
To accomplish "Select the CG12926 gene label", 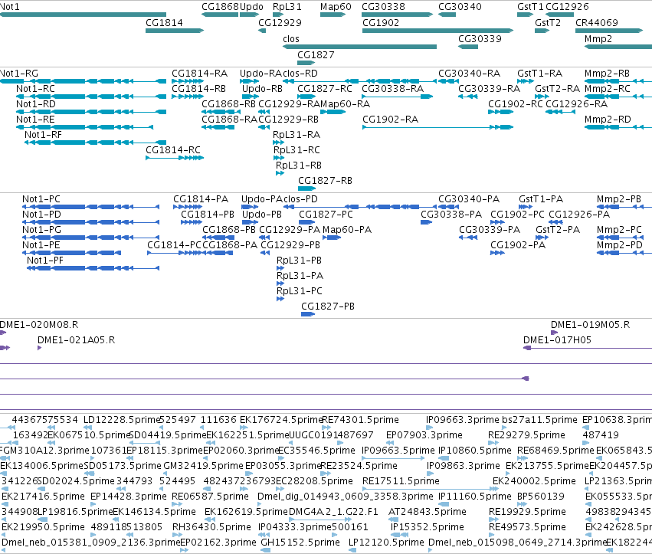I will (567, 7).
